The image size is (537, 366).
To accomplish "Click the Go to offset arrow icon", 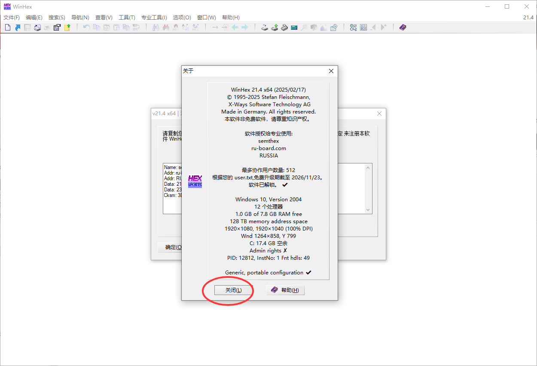I will tap(215, 27).
